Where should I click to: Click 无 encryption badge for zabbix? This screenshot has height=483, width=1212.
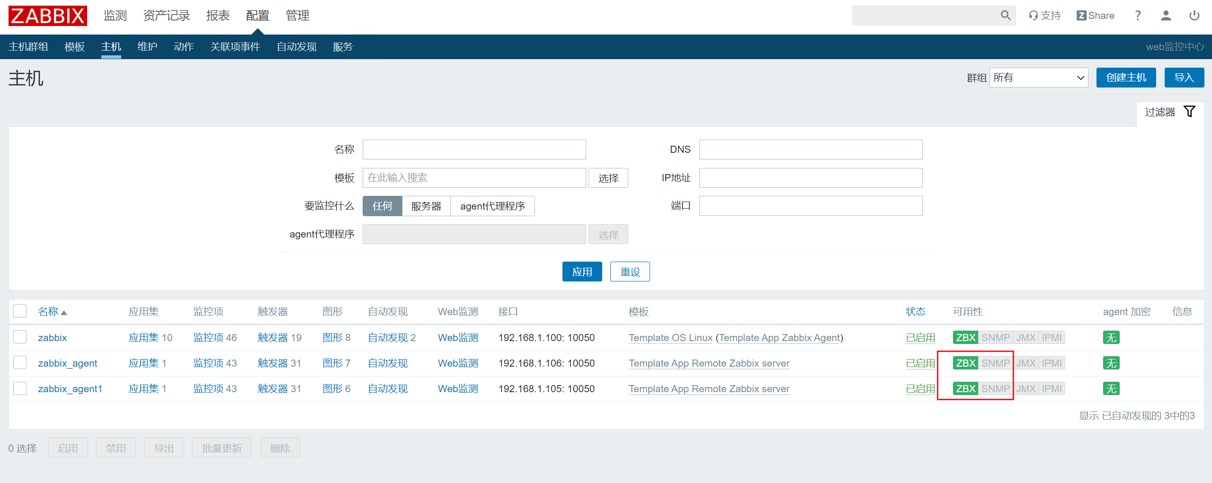[1111, 338]
